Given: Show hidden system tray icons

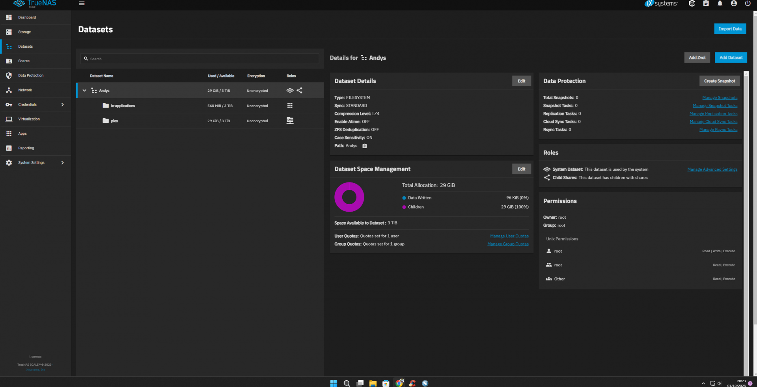Looking at the screenshot, I should point(703,383).
